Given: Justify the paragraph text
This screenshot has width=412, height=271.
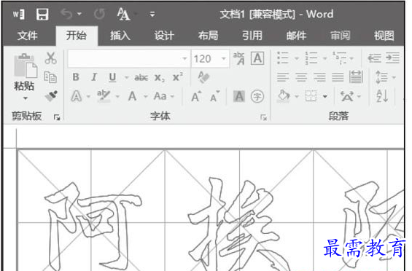Looking at the screenshot, I should pos(338,77).
